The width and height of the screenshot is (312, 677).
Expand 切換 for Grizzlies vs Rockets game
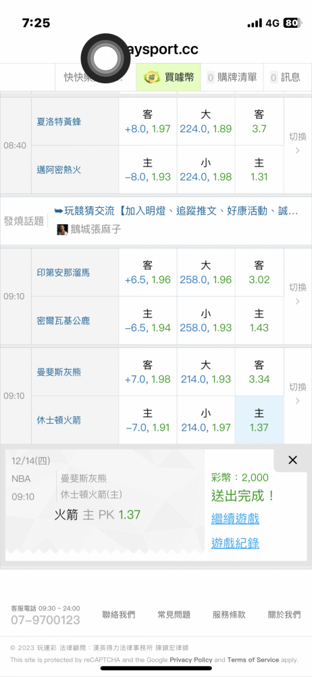click(298, 395)
